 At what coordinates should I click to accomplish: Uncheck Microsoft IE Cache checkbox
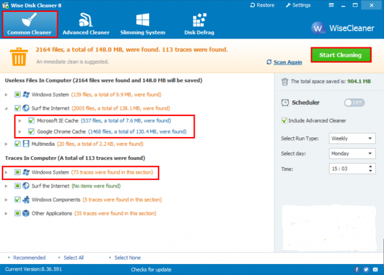(x=31, y=120)
